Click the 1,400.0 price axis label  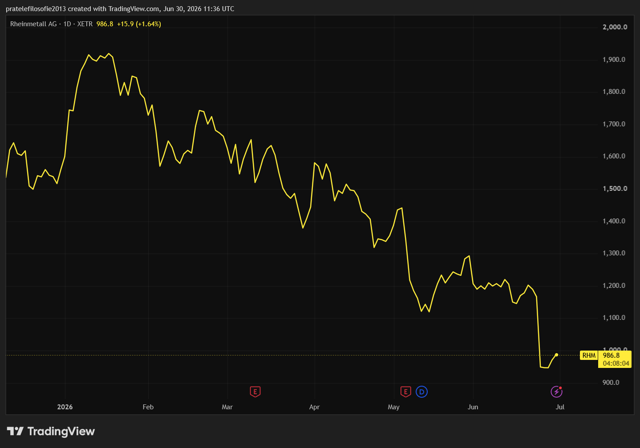(x=614, y=221)
